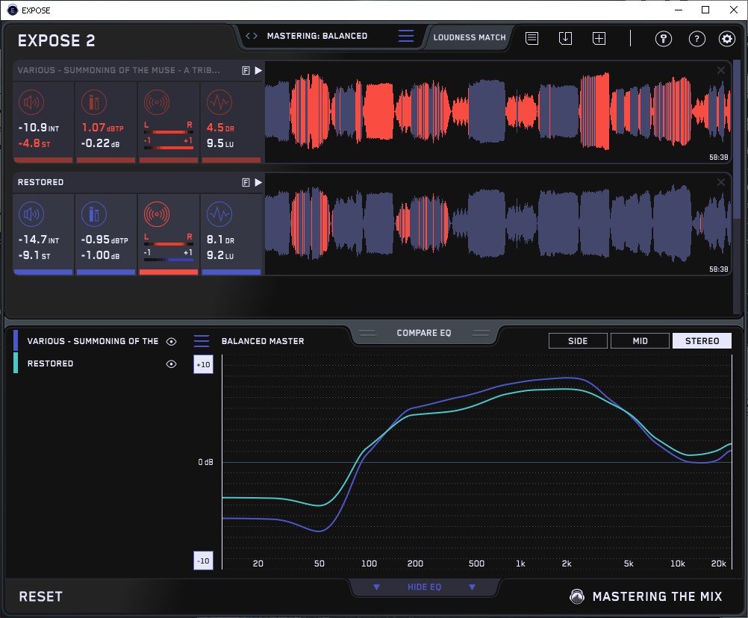Open the MASTERING THE MIX link
This screenshot has width=748, height=618.
(x=658, y=596)
